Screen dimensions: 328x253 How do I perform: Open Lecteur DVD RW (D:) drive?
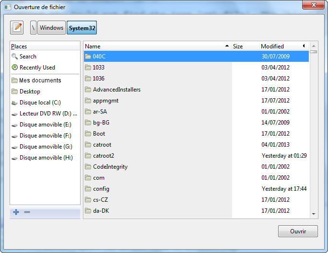pos(47,114)
